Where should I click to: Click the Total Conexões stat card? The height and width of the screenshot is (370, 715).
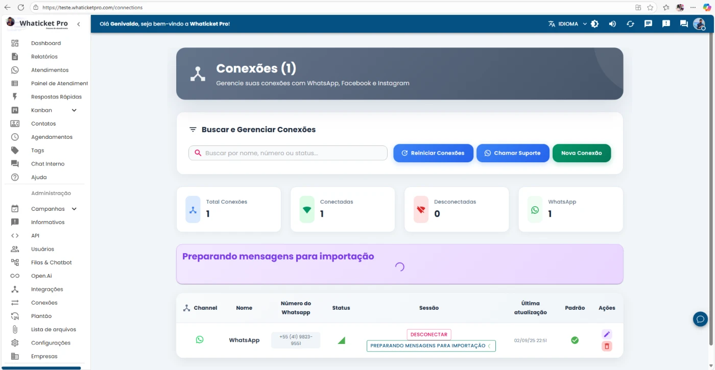229,209
